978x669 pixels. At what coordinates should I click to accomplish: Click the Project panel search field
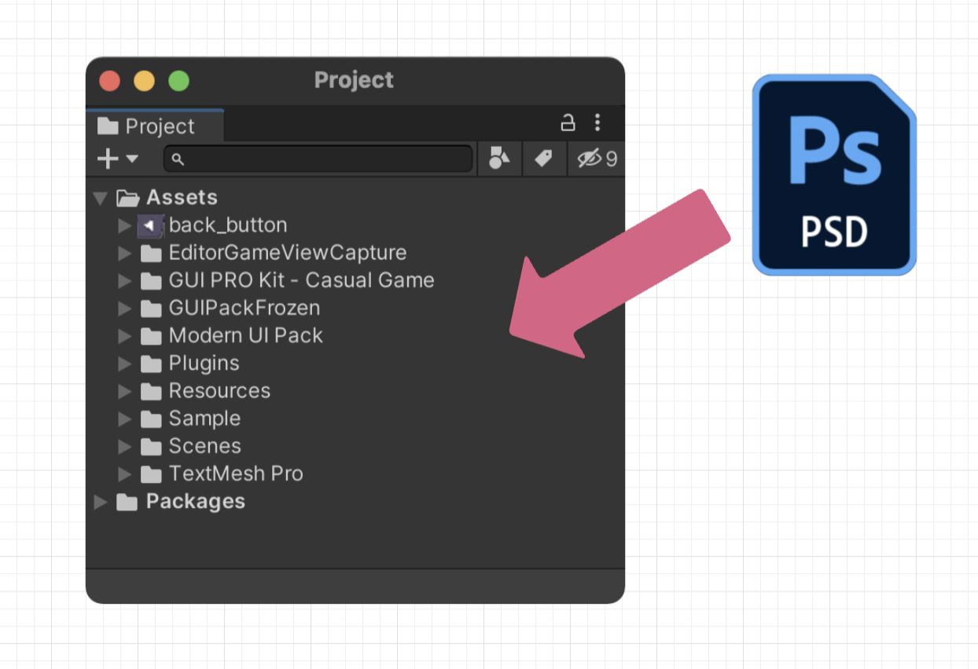318,159
